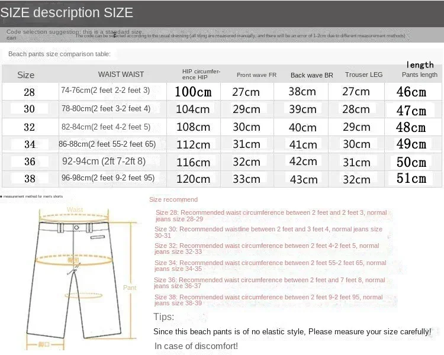The width and height of the screenshot is (444, 355).
Task: Select size 32 cell in table
Action: [29, 127]
